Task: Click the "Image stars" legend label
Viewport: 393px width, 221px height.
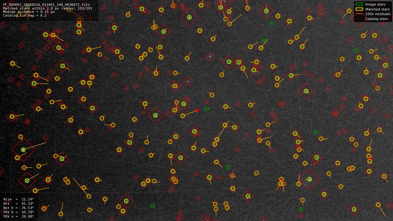Action: pos(375,4)
